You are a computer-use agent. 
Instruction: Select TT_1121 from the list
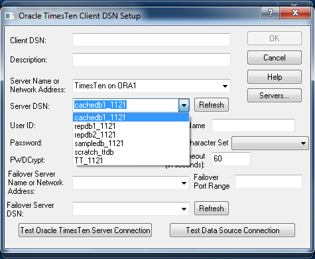pyautogui.click(x=131, y=161)
